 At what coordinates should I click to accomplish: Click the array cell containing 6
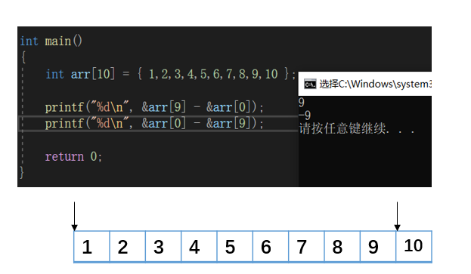tap(271, 246)
